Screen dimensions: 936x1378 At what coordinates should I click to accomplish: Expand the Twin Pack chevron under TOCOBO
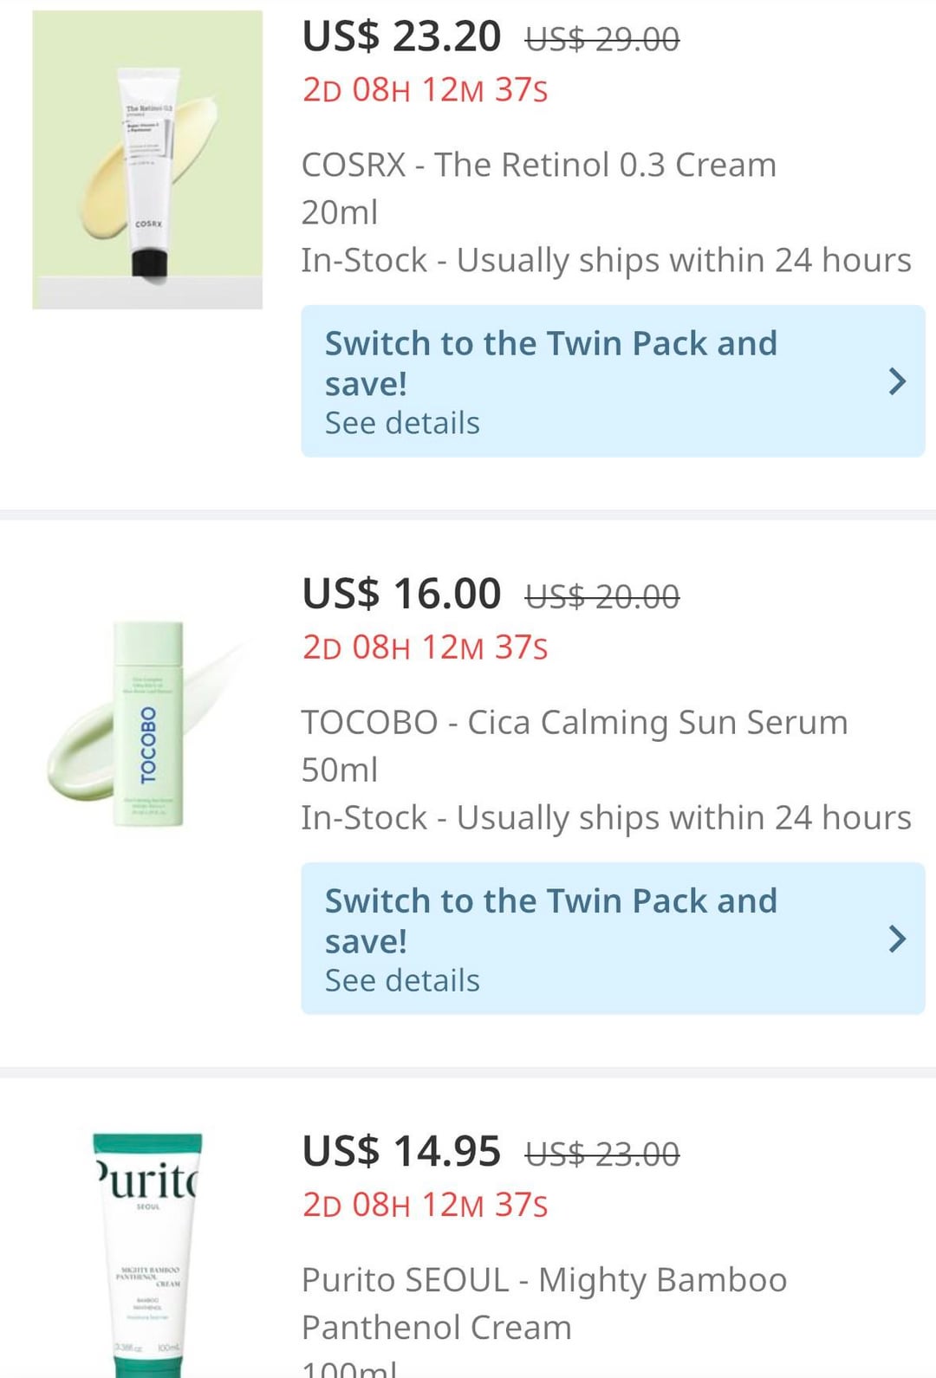(897, 939)
